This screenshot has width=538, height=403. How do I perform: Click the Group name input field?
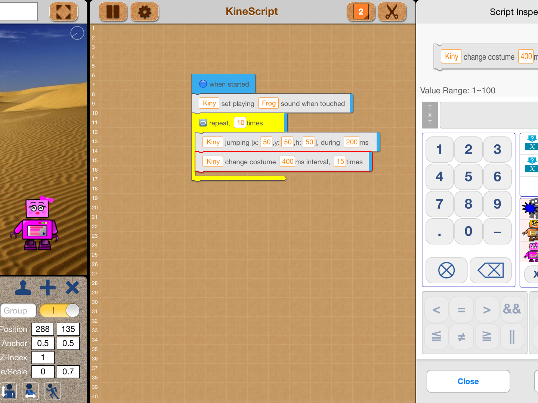[x=18, y=310]
